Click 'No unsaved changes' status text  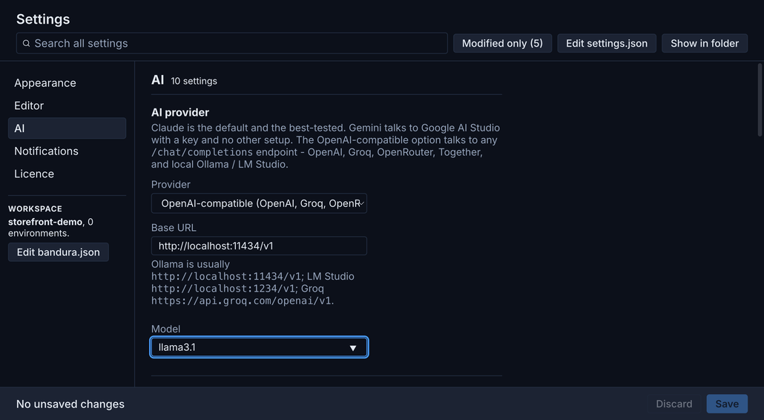(x=70, y=404)
